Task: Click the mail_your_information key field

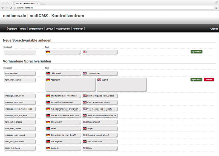Action: tap(20, 141)
